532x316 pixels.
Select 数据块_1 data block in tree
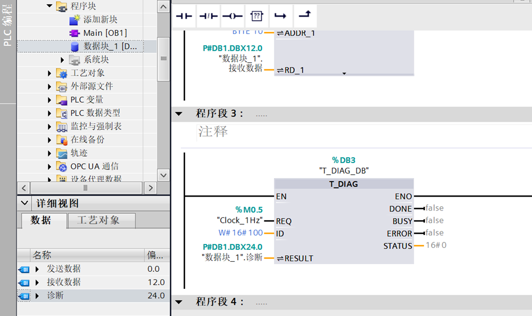click(110, 46)
